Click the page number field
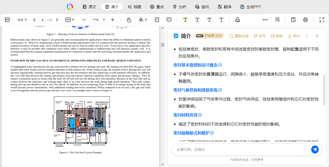Image resolution: width=329 pixels, height=167 pixels. click(42, 20)
